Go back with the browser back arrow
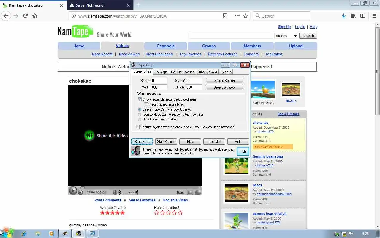 [6, 16]
